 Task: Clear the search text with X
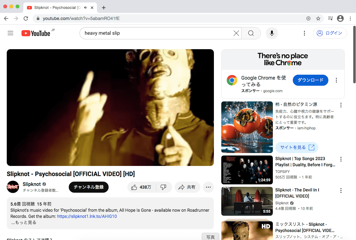click(236, 33)
